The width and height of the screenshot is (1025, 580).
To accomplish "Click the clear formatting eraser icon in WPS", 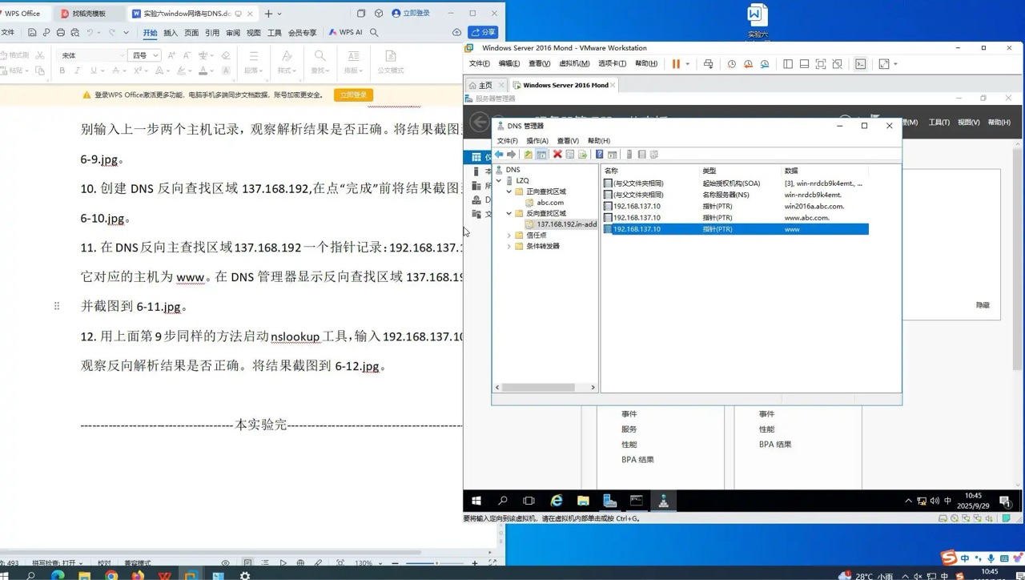I will (x=226, y=55).
